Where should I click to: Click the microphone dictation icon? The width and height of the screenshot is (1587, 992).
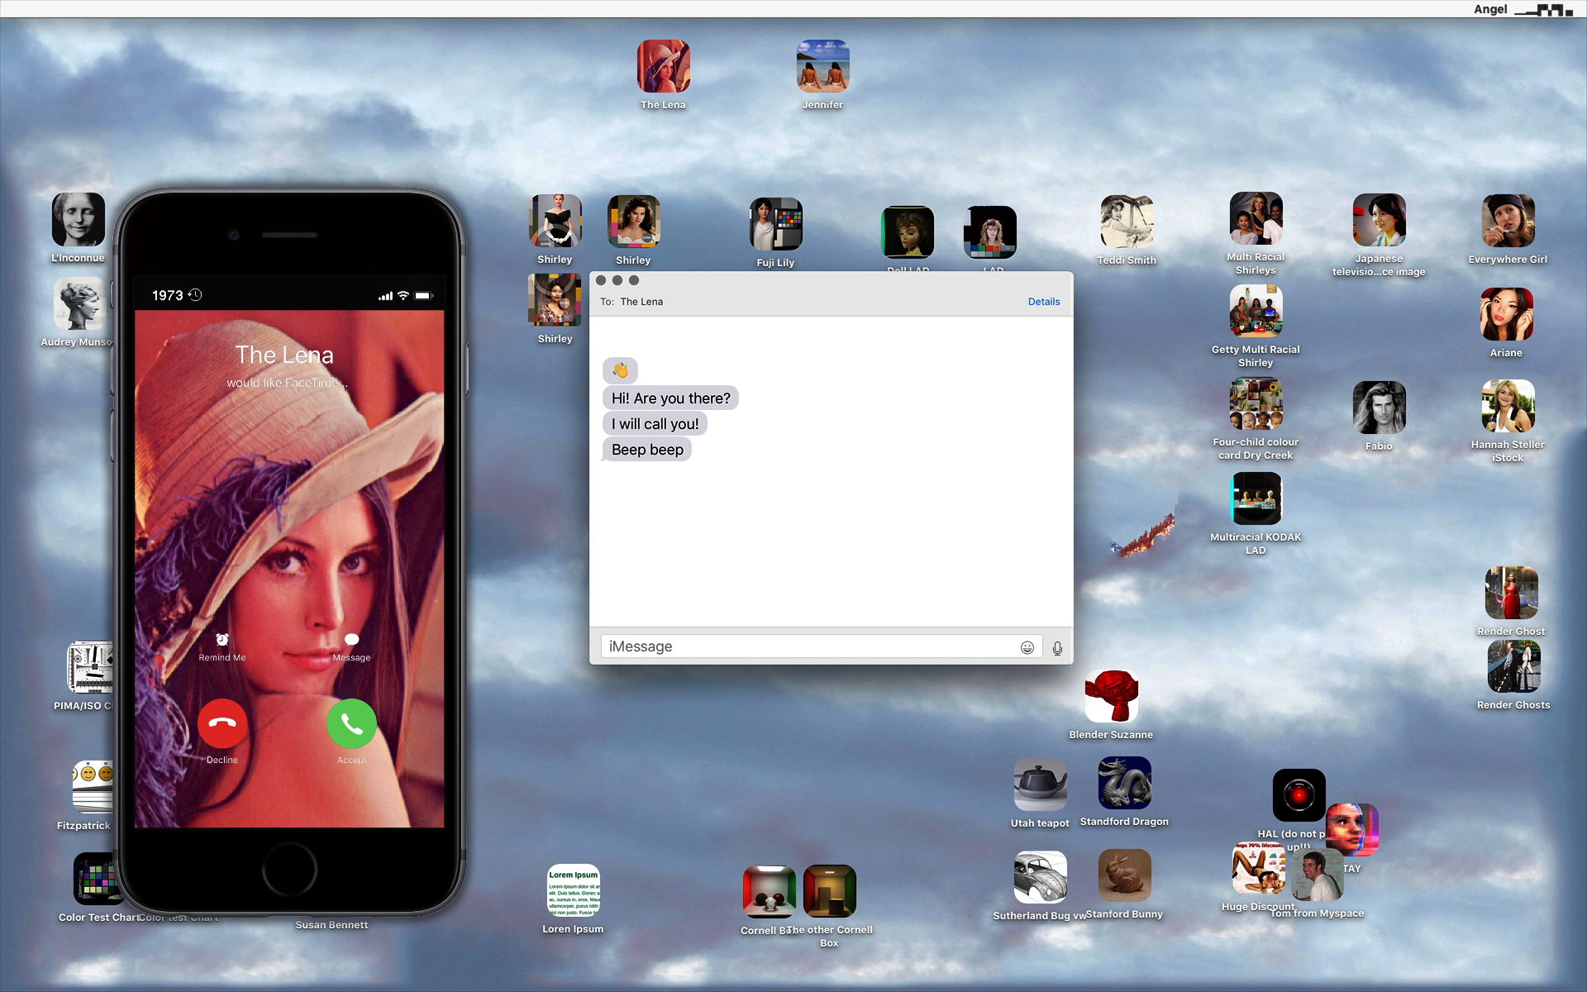pyautogui.click(x=1057, y=648)
